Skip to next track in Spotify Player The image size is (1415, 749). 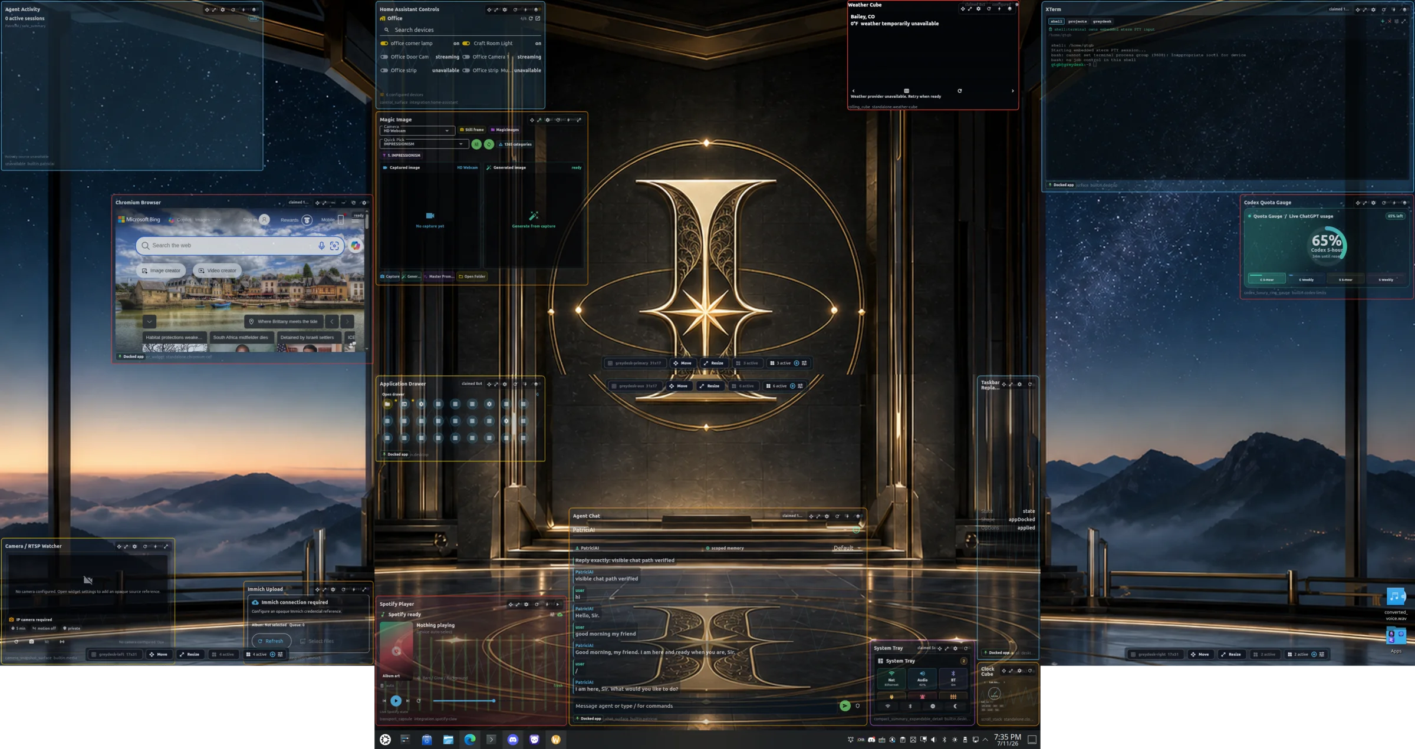tap(407, 701)
